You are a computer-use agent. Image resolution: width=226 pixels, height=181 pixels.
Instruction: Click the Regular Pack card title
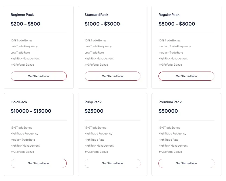click(169, 15)
